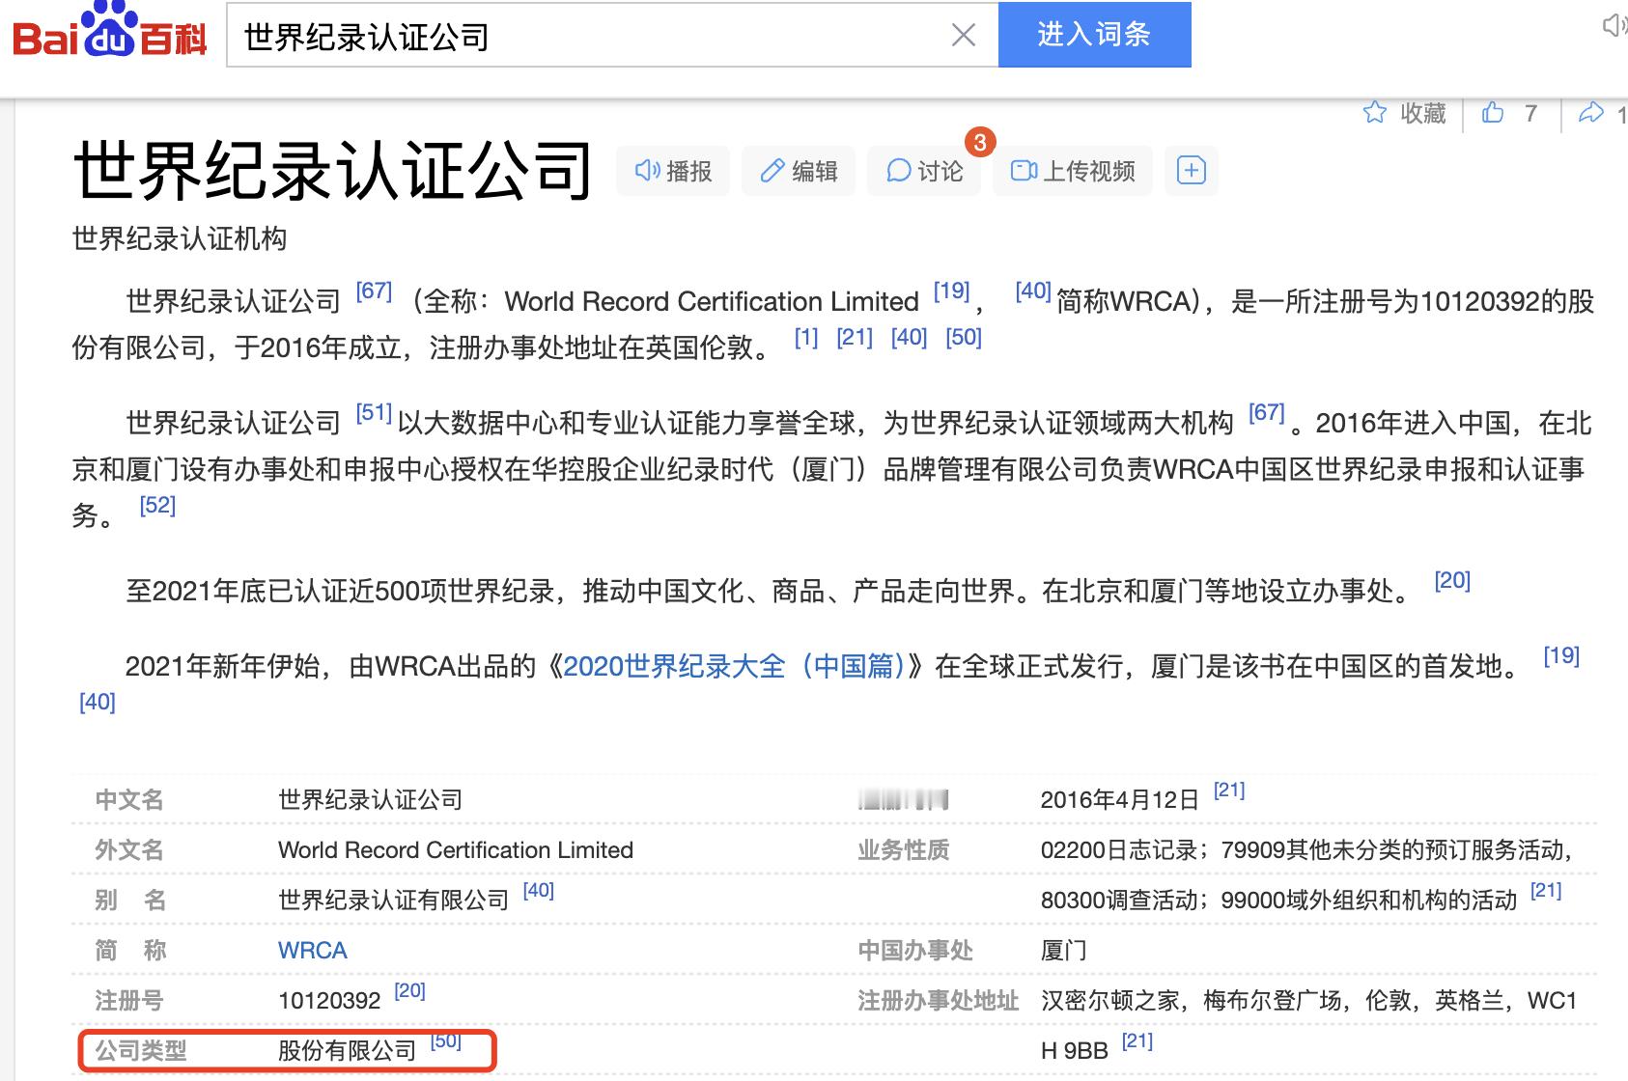
Task: Open reference [50] beside 股份有限公司 in table
Action: pyautogui.click(x=445, y=1040)
